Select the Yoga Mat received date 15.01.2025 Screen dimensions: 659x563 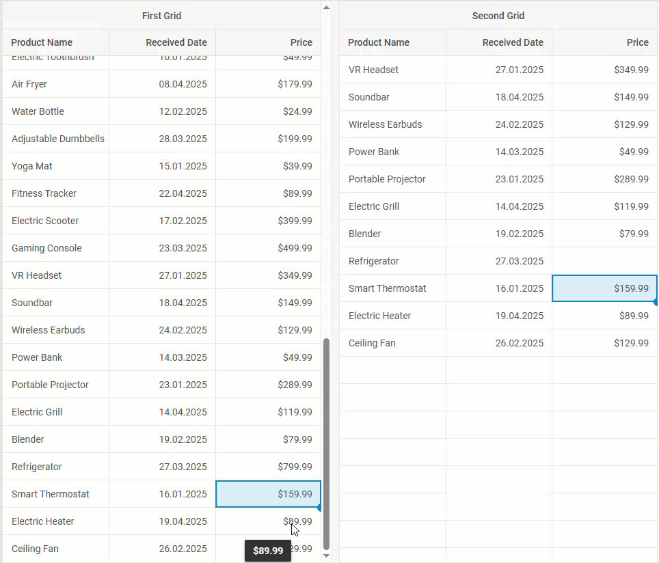click(x=183, y=166)
